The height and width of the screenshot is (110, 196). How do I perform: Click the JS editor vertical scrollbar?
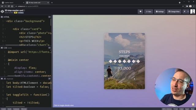(51, 85)
